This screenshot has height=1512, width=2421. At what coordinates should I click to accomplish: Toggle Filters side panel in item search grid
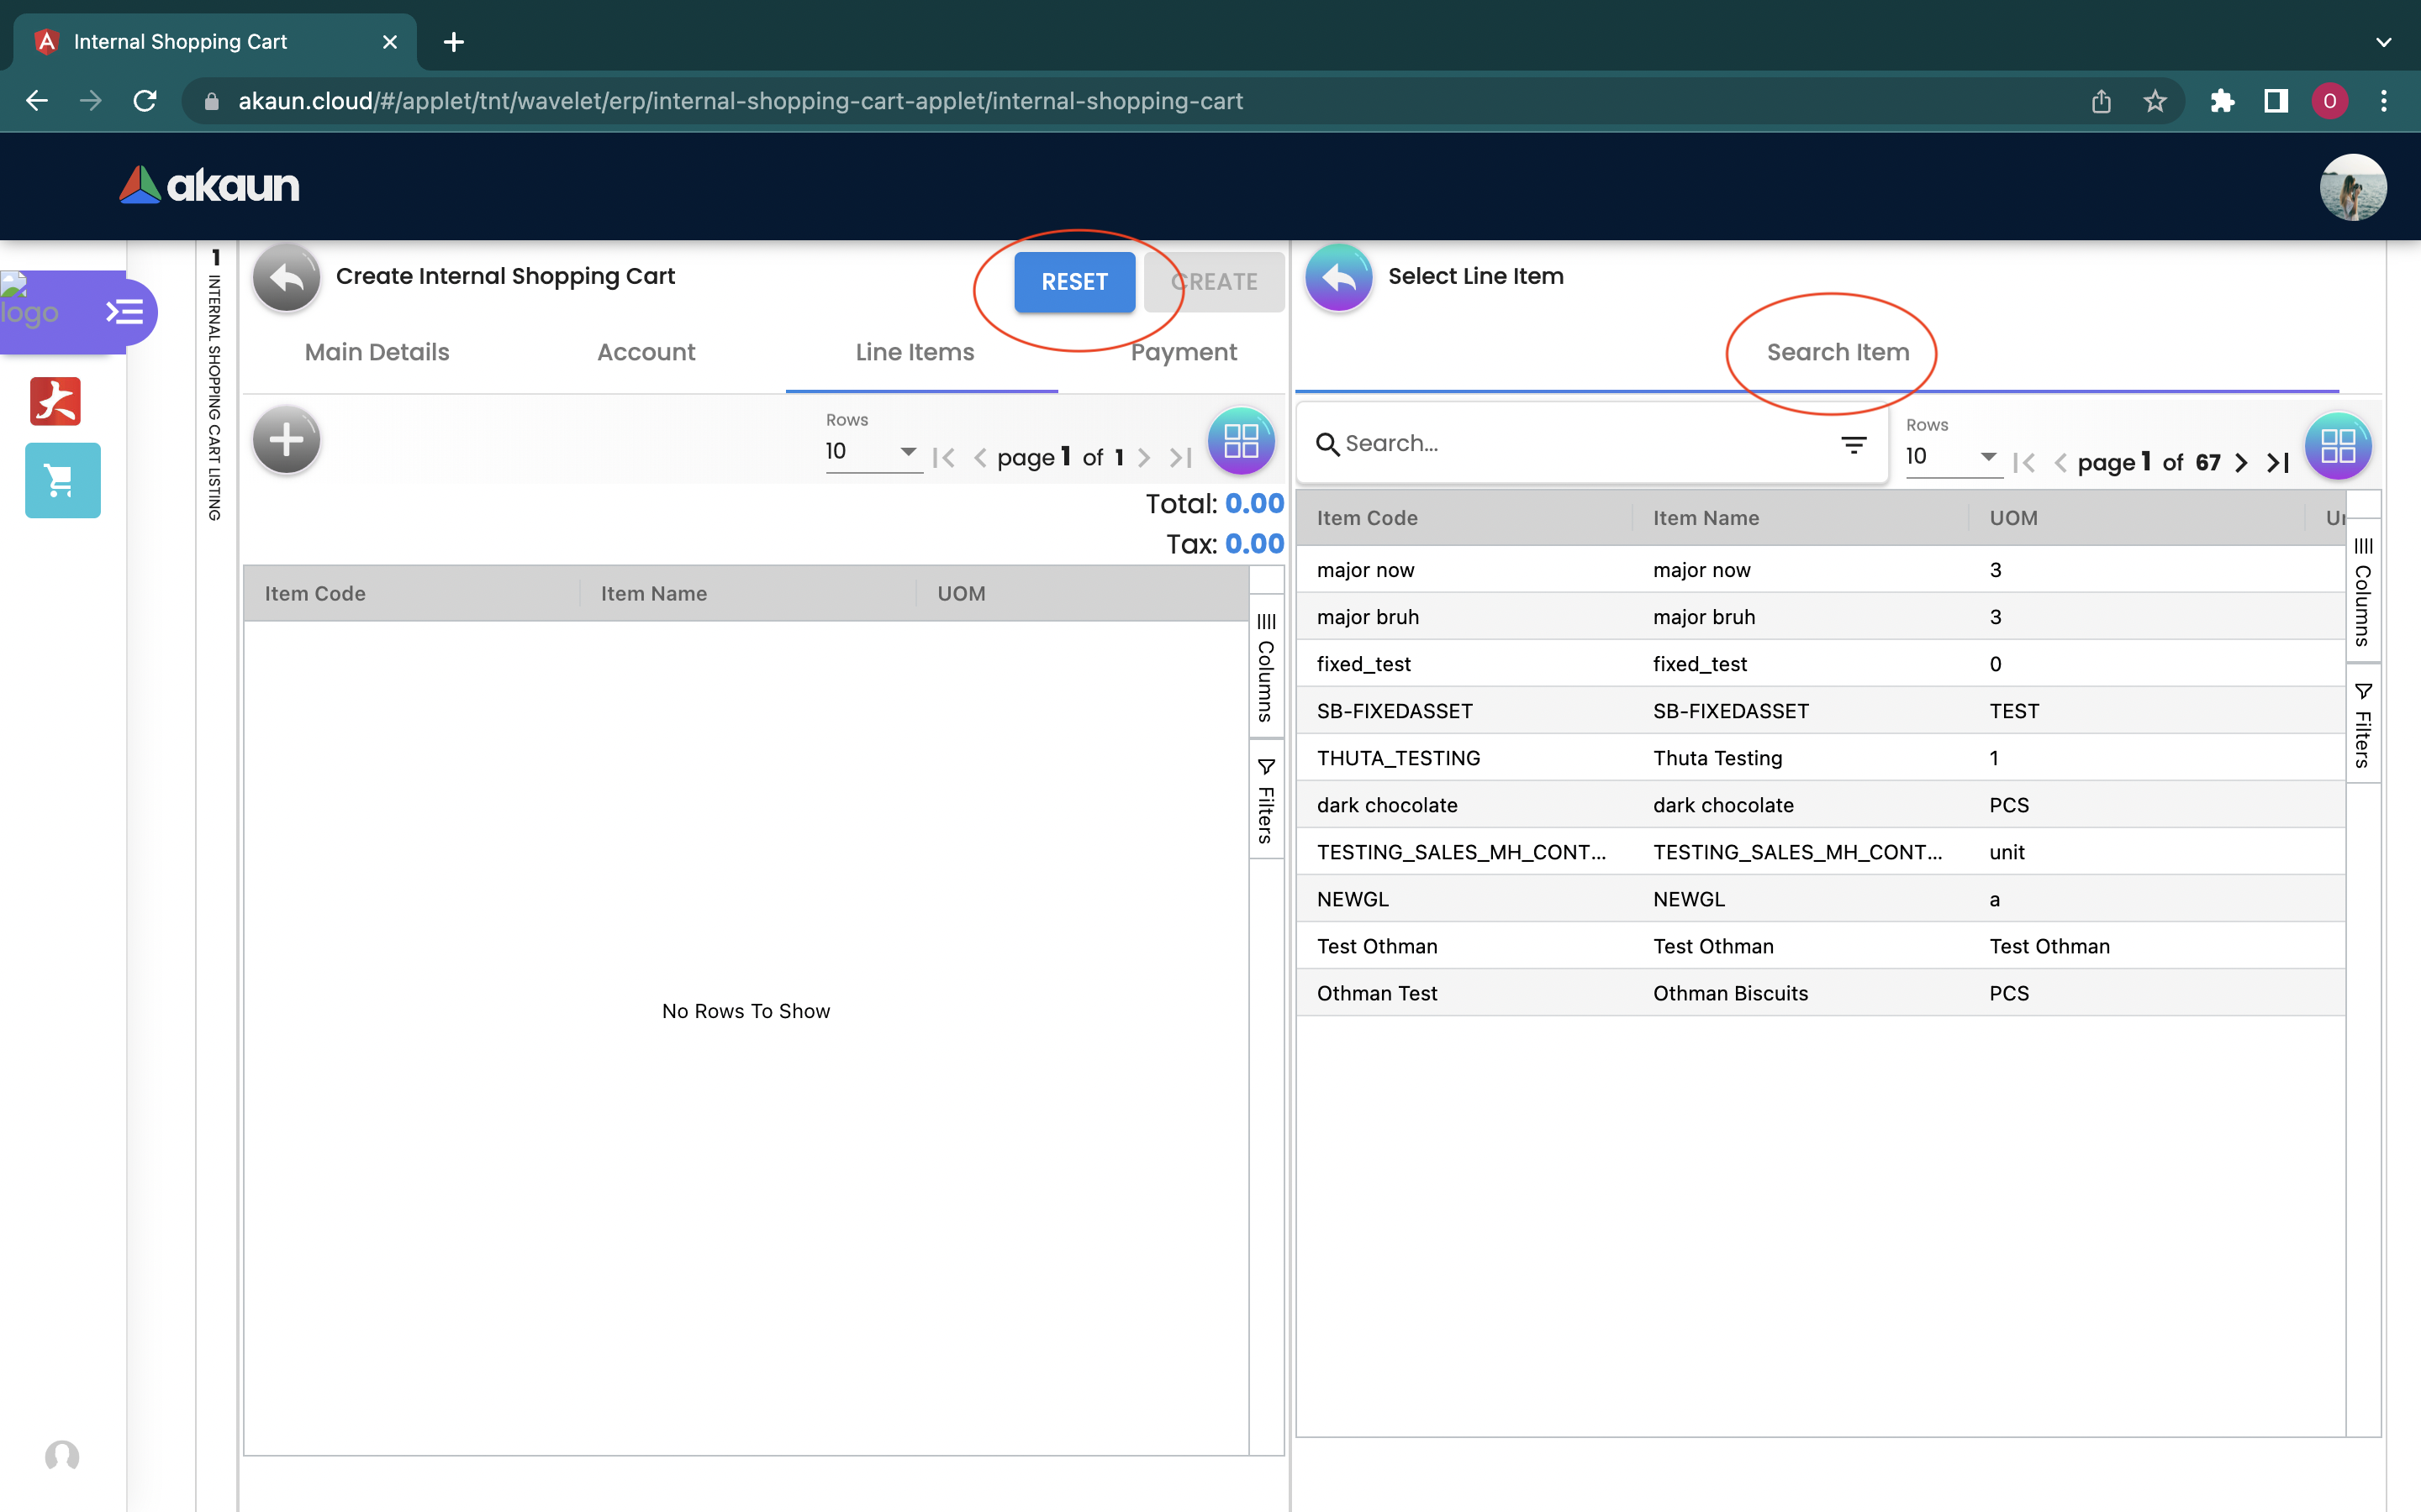click(x=2362, y=726)
